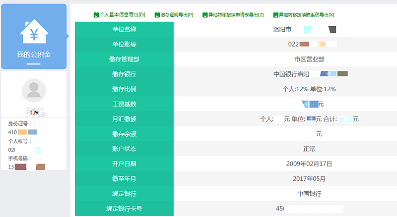Click green icon beside 个人基本信息导出[D]
This screenshot has width=397, height=217.
pos(96,15)
